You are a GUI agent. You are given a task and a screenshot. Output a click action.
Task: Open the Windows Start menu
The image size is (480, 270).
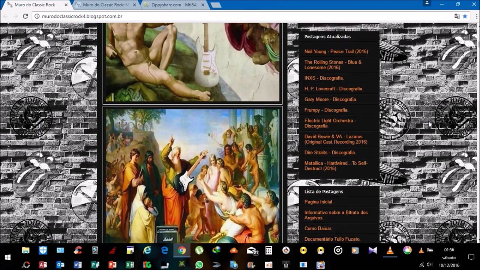click(x=7, y=257)
